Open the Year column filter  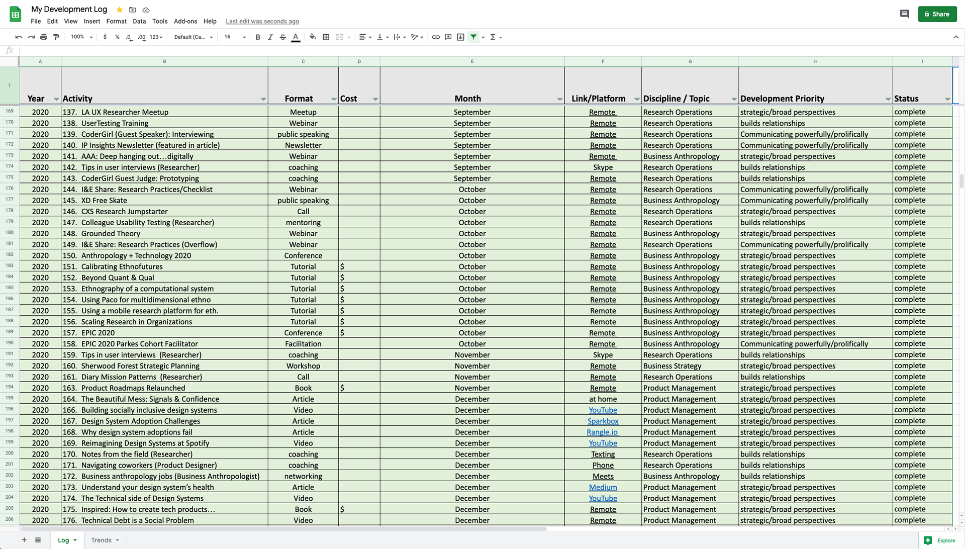click(56, 100)
